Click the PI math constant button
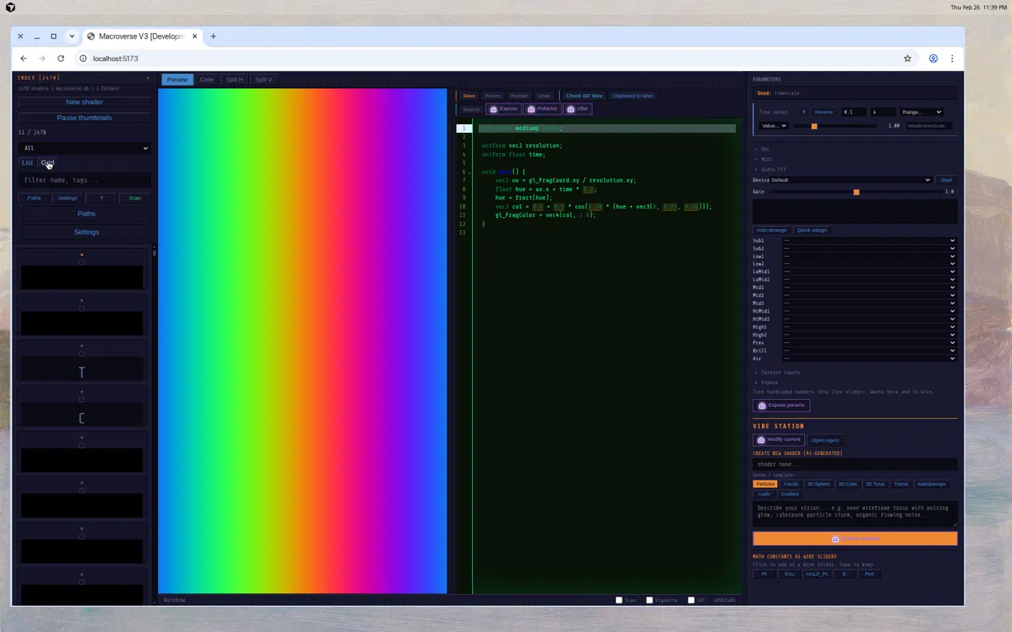The height and width of the screenshot is (632, 1012). [764, 574]
